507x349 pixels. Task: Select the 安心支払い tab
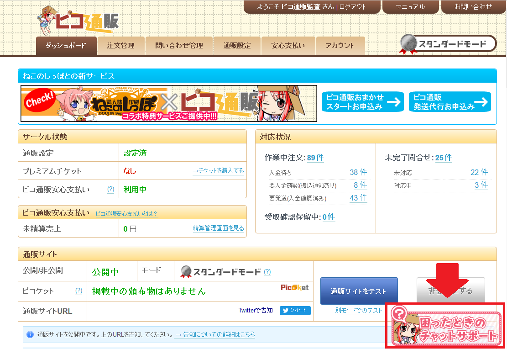point(287,46)
